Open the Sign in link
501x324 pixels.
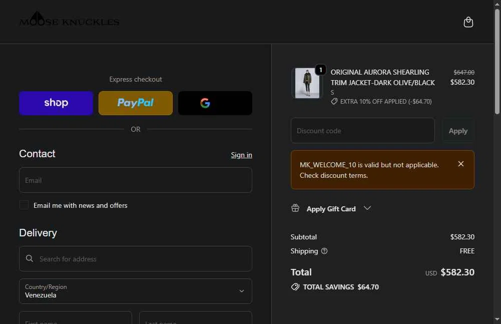pos(242,155)
